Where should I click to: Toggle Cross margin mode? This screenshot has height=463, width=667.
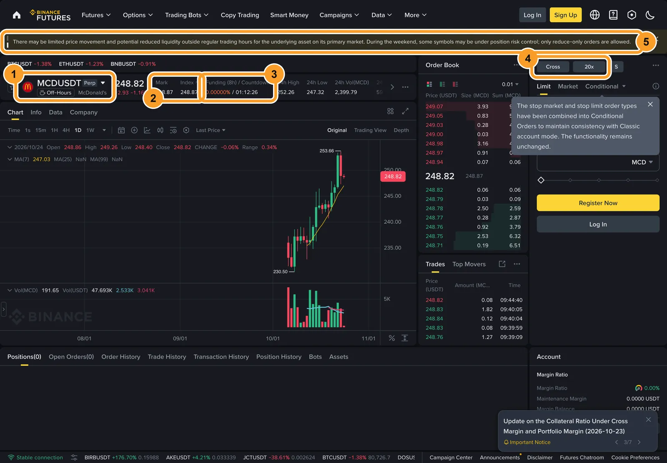(553, 67)
